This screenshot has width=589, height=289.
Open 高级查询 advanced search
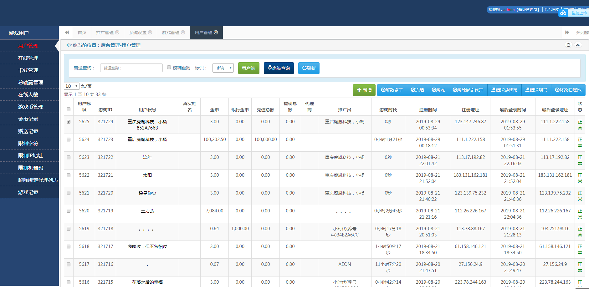pos(279,68)
